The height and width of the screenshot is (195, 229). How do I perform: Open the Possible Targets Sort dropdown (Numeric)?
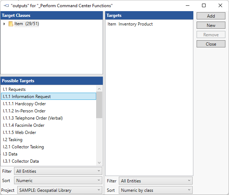pos(58,181)
